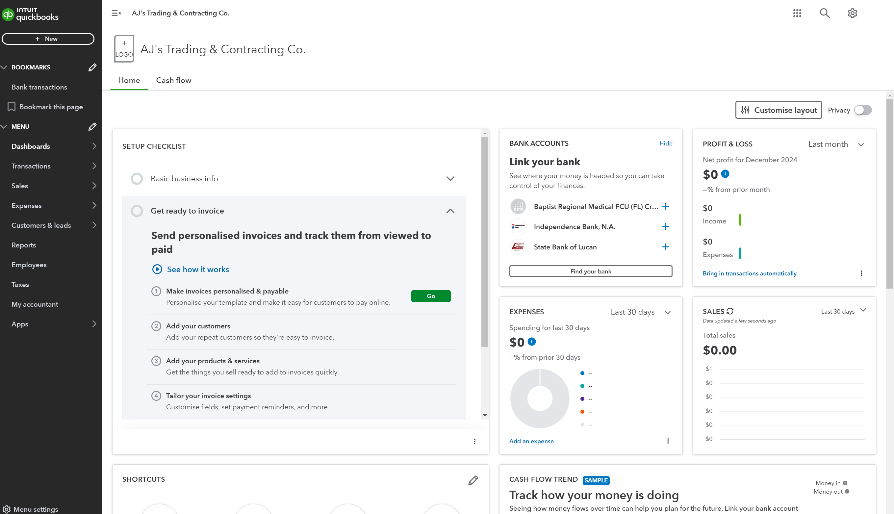Screen dimensions: 894x514
Task: Open the apps grid icon
Action: tap(797, 13)
